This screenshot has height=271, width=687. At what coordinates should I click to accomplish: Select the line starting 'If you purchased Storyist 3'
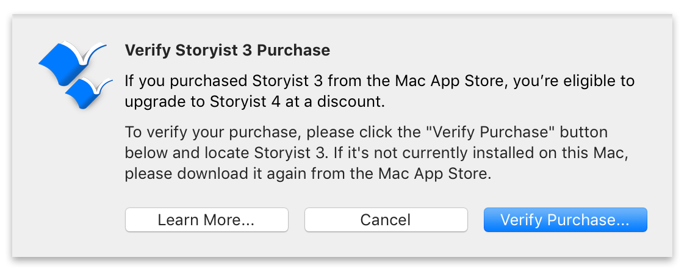click(379, 81)
